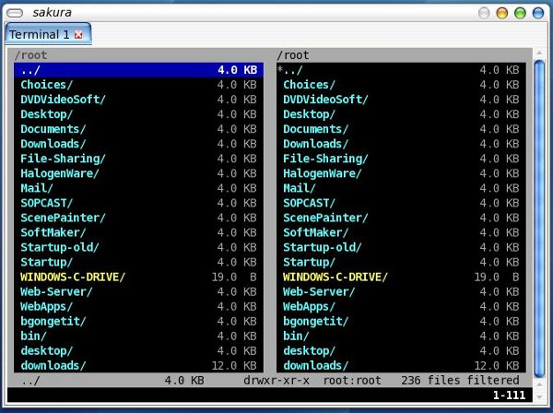Select Desktop/ in the left pane

click(138, 114)
